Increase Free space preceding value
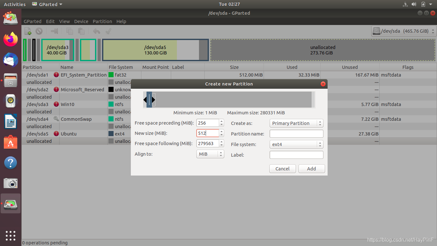The width and height of the screenshot is (437, 246). coord(222,121)
